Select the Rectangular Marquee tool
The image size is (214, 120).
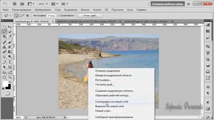click(4, 27)
